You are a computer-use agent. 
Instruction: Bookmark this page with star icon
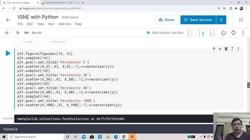click(x=224, y=9)
